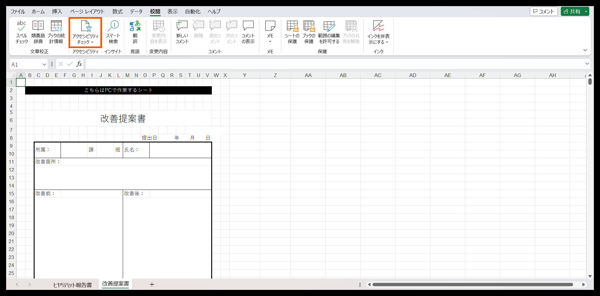
Task: Enable シートの保護 sheet protection
Action: click(292, 32)
